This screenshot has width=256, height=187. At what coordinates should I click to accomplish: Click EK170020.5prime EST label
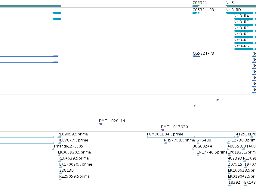pos(76,164)
